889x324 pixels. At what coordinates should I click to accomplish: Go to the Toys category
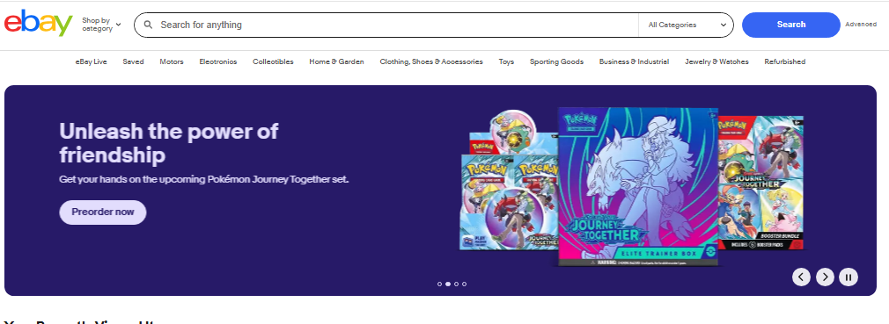[506, 61]
